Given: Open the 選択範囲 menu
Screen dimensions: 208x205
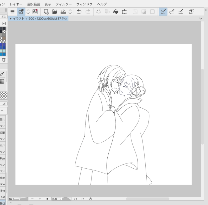Looking at the screenshot, I should tap(34, 4).
